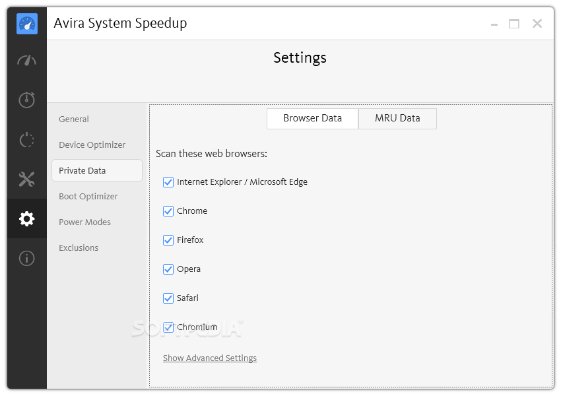The image size is (561, 396).
Task: Click the Show Advanced Settings link
Action: point(210,358)
